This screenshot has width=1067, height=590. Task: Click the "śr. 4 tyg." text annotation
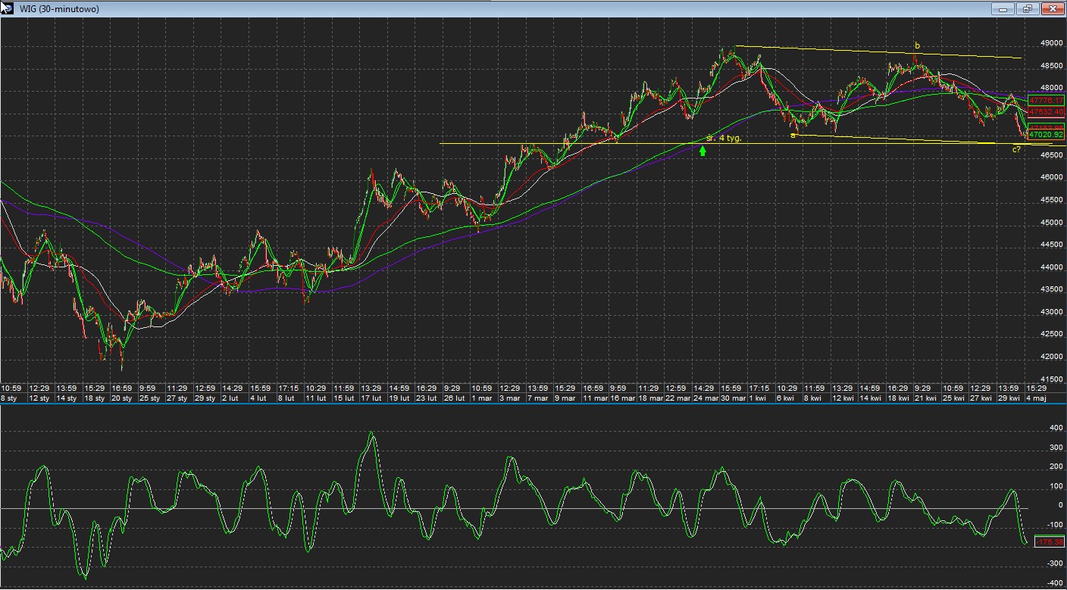[x=723, y=138]
